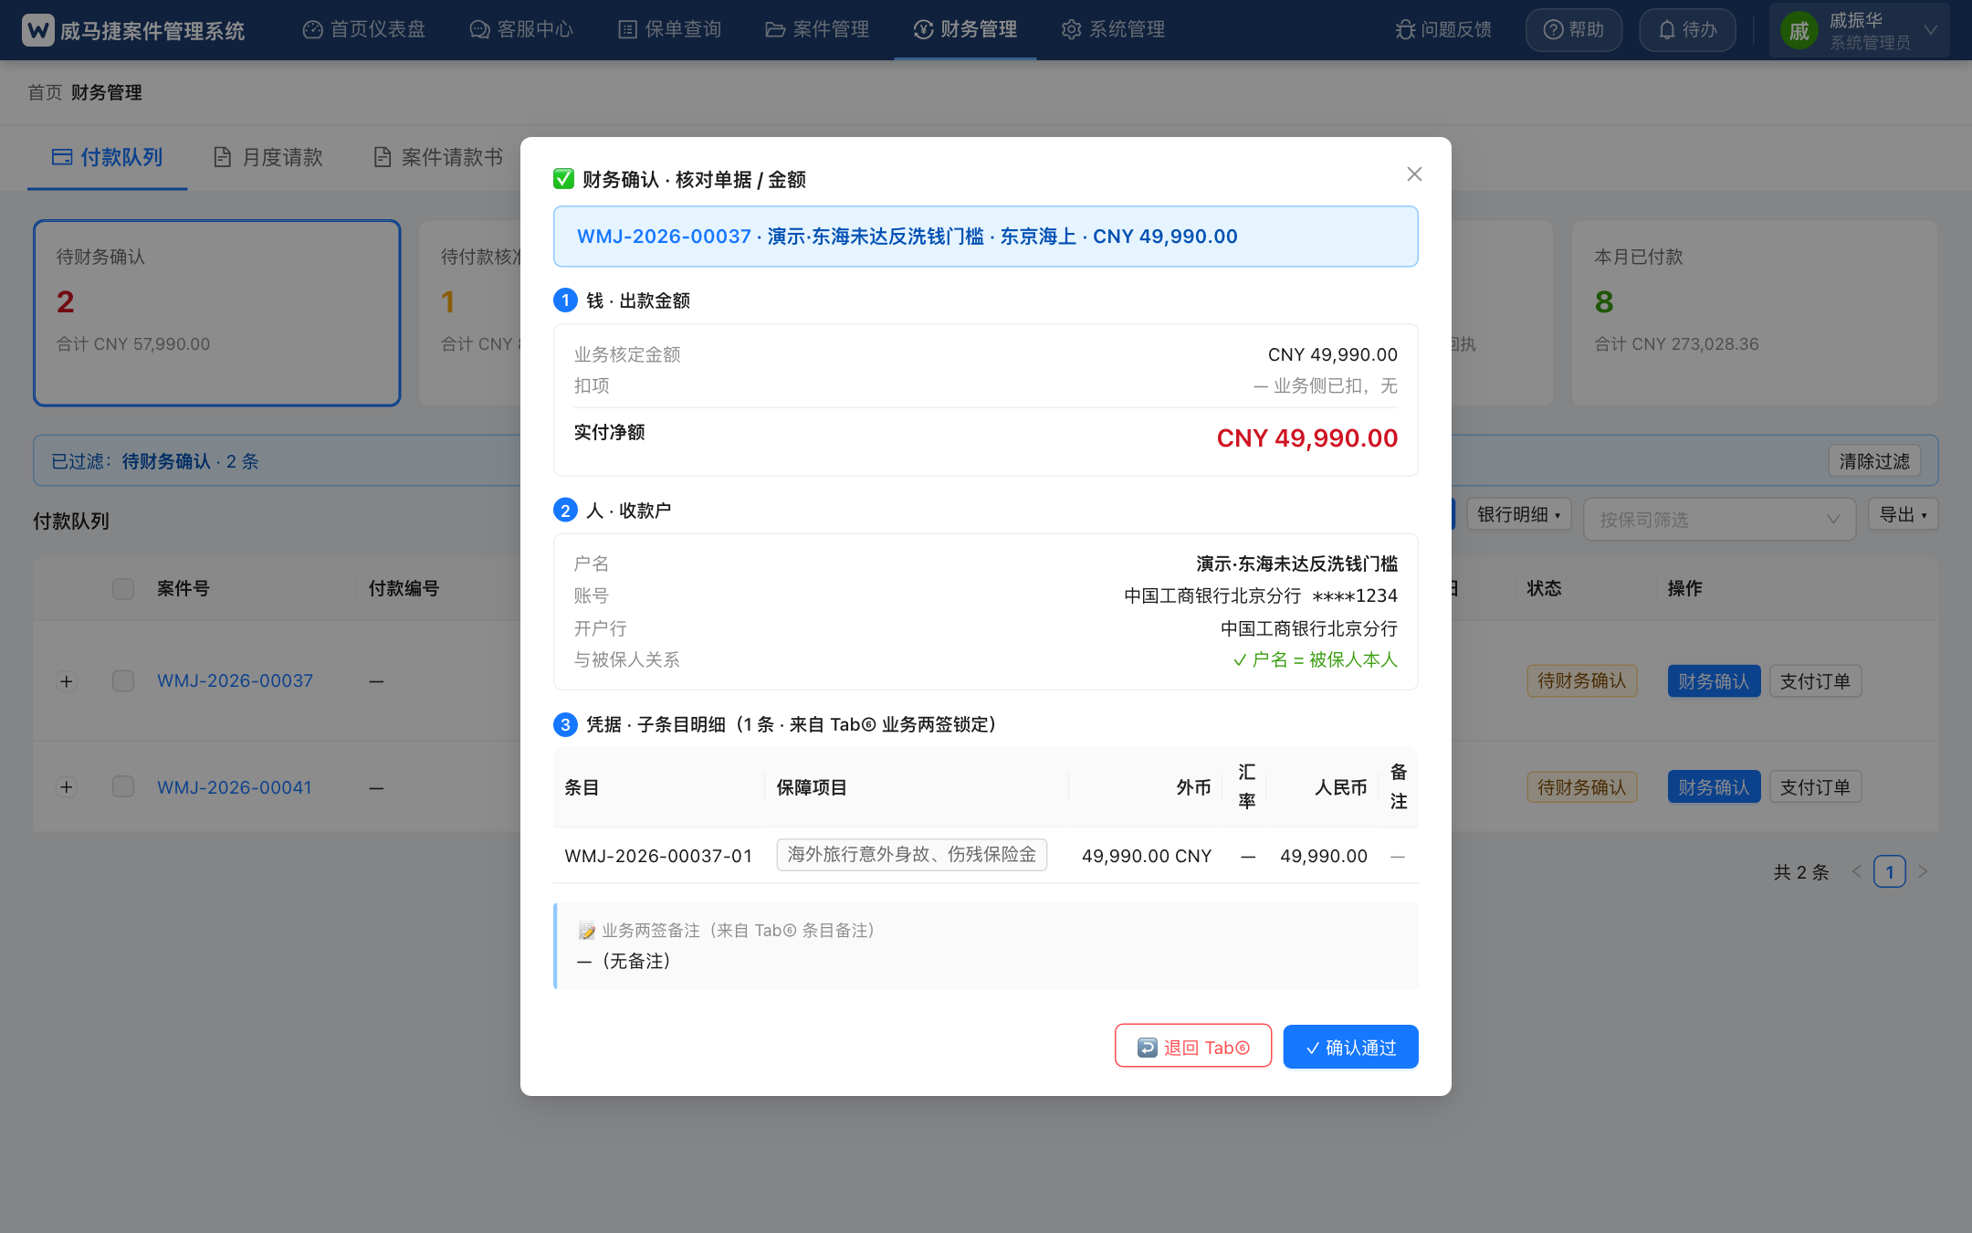1972x1233 pixels.
Task: Click the 帮助 help button
Action: coord(1574,30)
